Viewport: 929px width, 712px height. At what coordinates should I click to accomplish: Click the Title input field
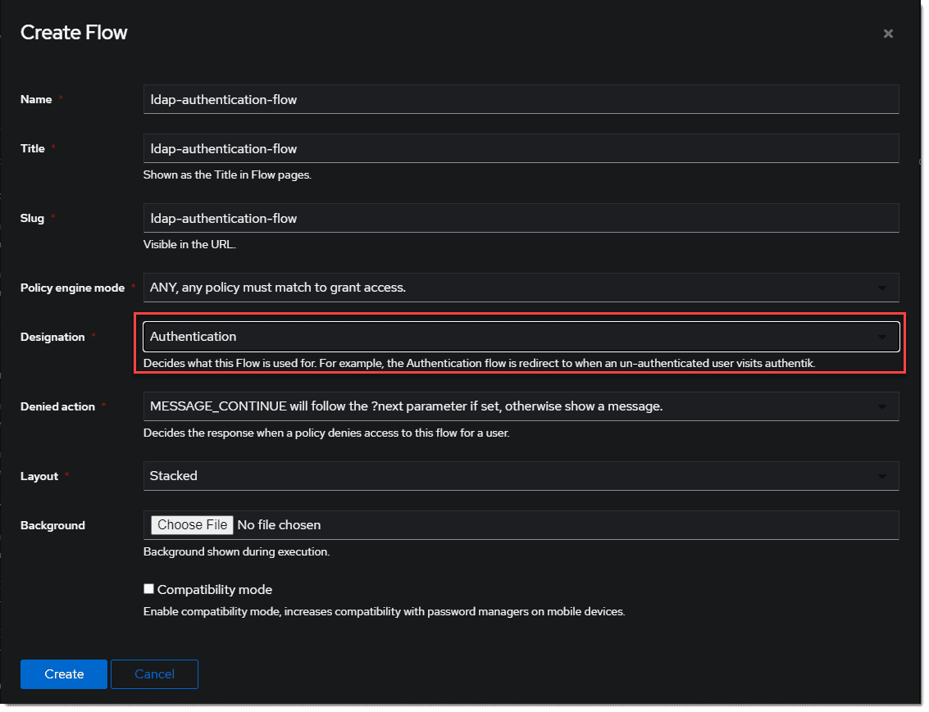click(521, 148)
